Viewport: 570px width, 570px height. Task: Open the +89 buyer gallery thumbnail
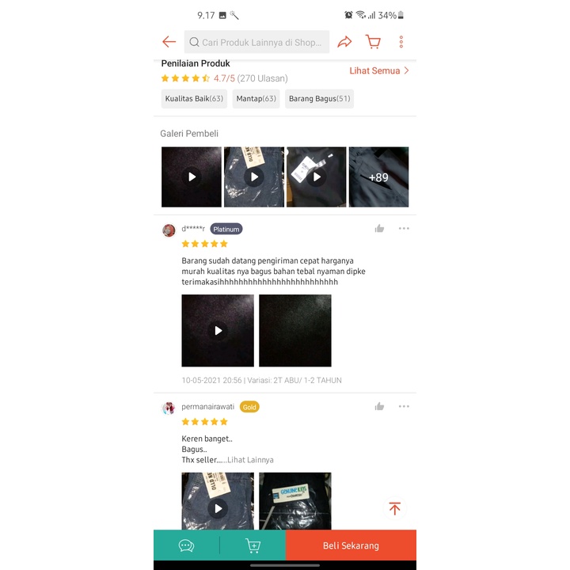click(x=378, y=177)
